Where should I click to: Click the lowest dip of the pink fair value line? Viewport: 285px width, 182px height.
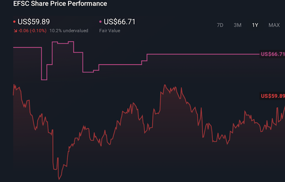(x=44, y=80)
